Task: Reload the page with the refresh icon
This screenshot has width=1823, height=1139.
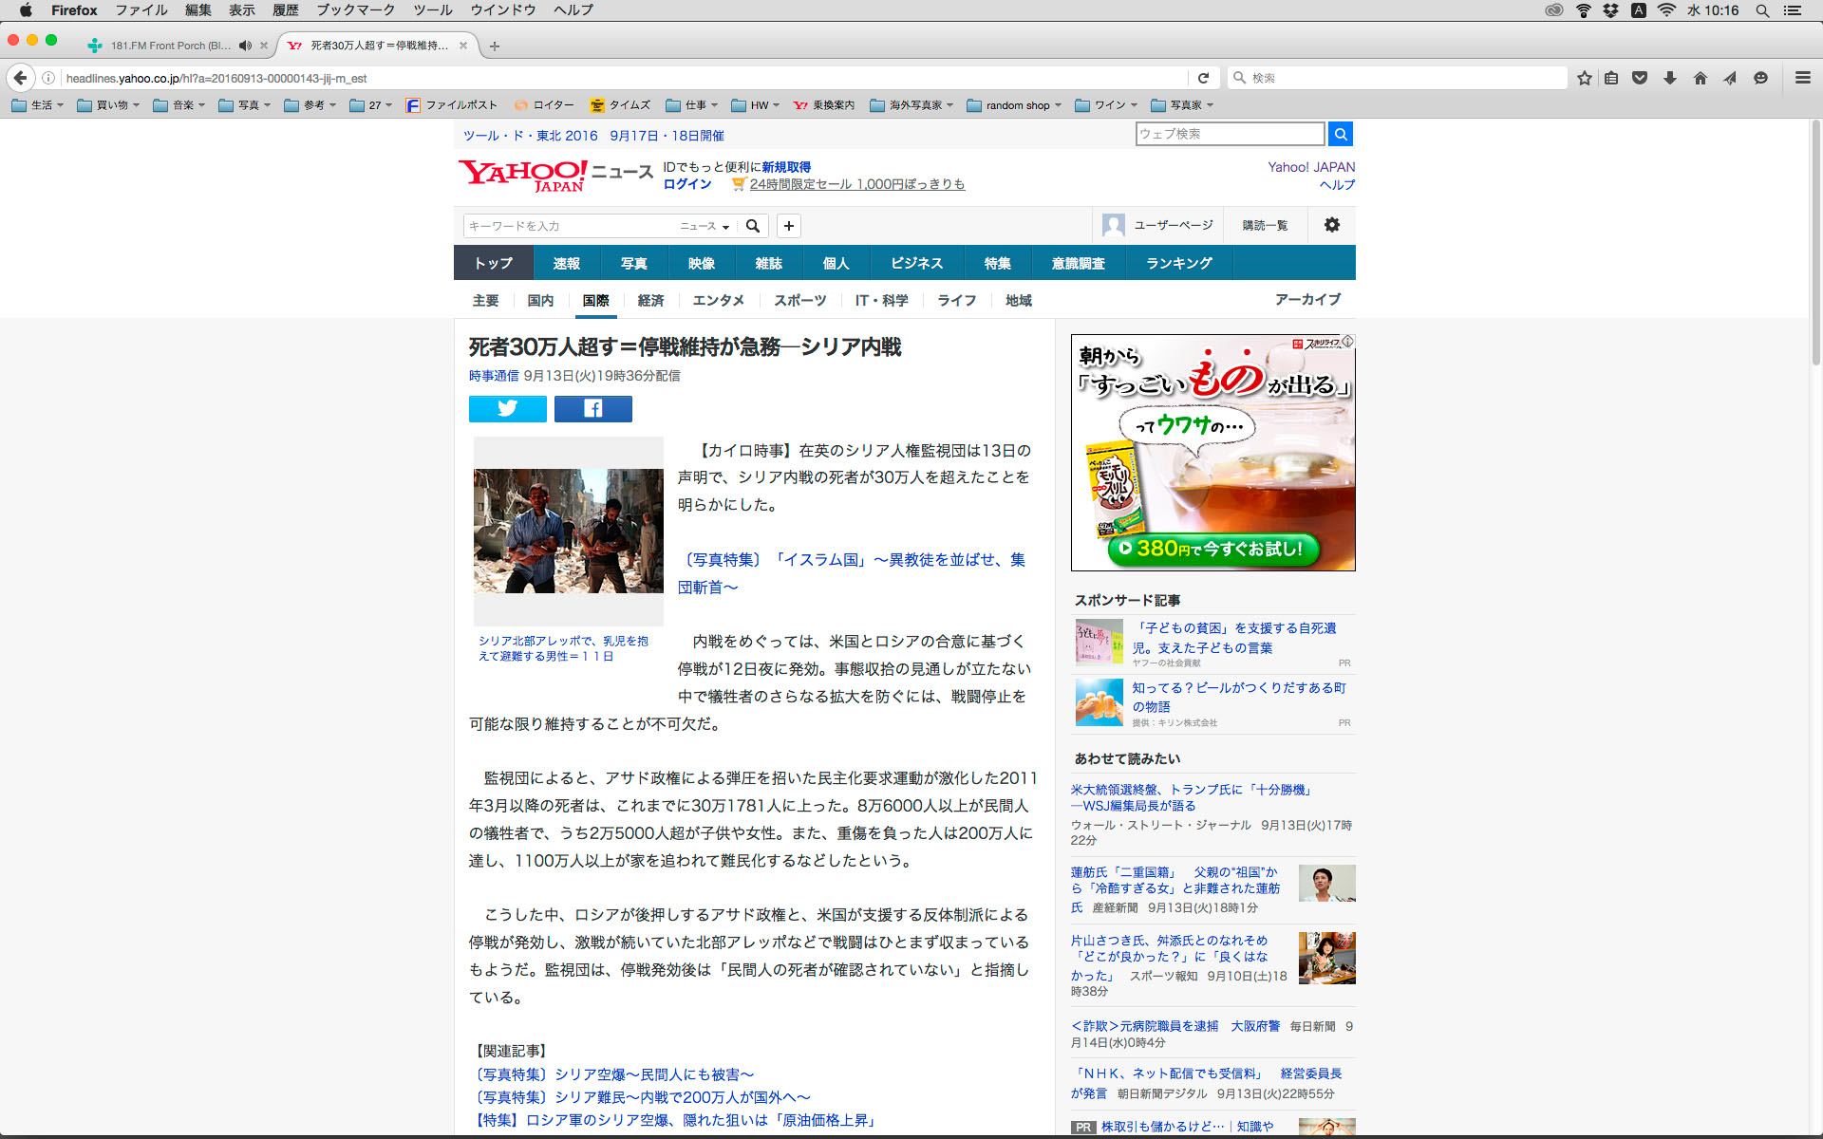Action: coord(1203,78)
